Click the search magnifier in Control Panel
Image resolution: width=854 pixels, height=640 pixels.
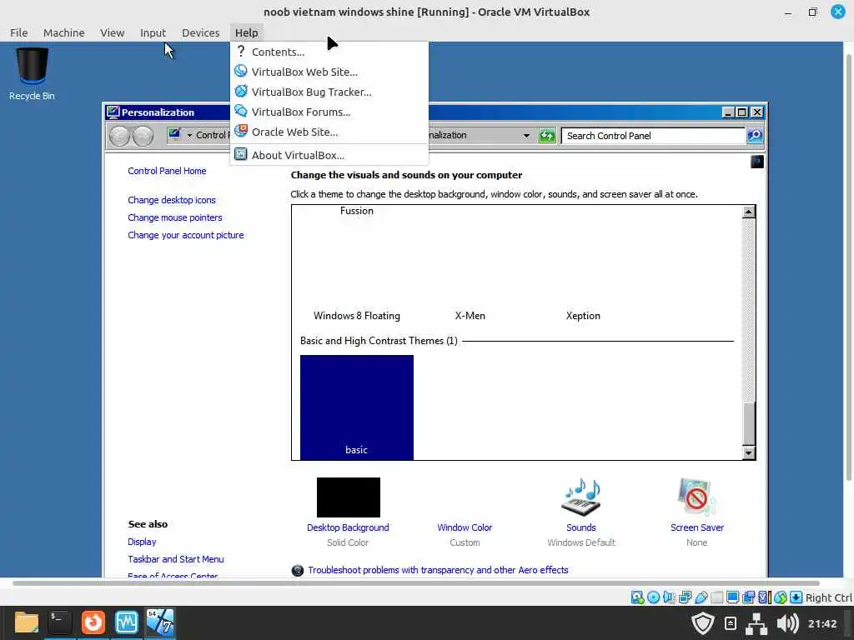[x=754, y=136]
